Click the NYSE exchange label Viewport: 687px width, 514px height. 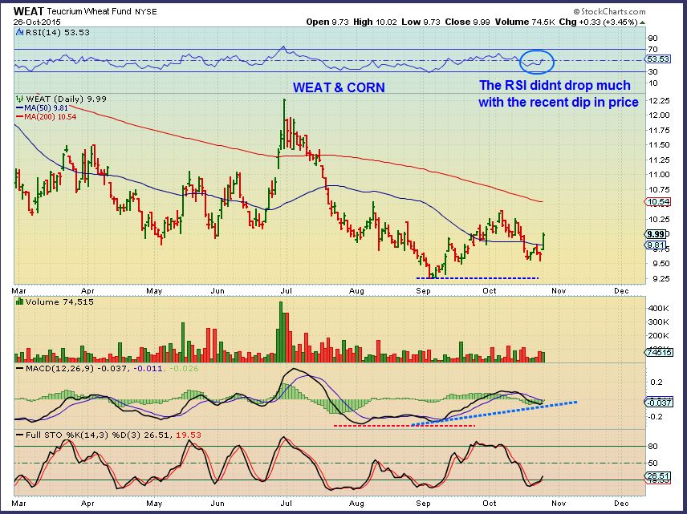coord(145,12)
